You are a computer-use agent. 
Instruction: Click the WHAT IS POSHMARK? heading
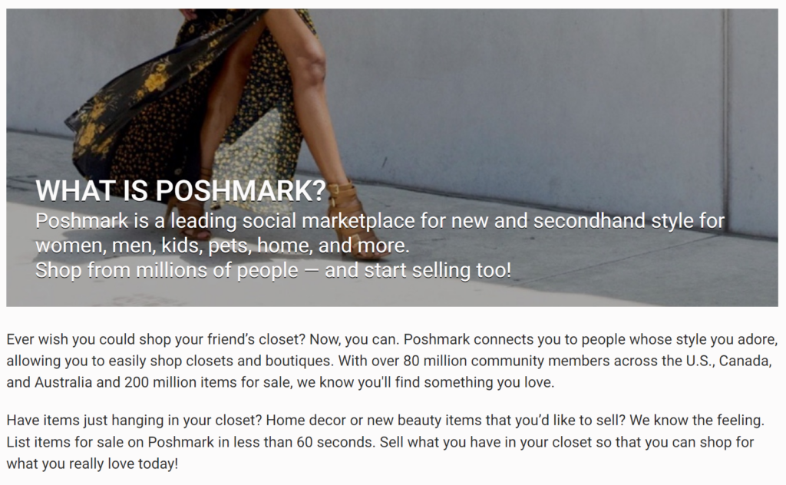pos(180,190)
